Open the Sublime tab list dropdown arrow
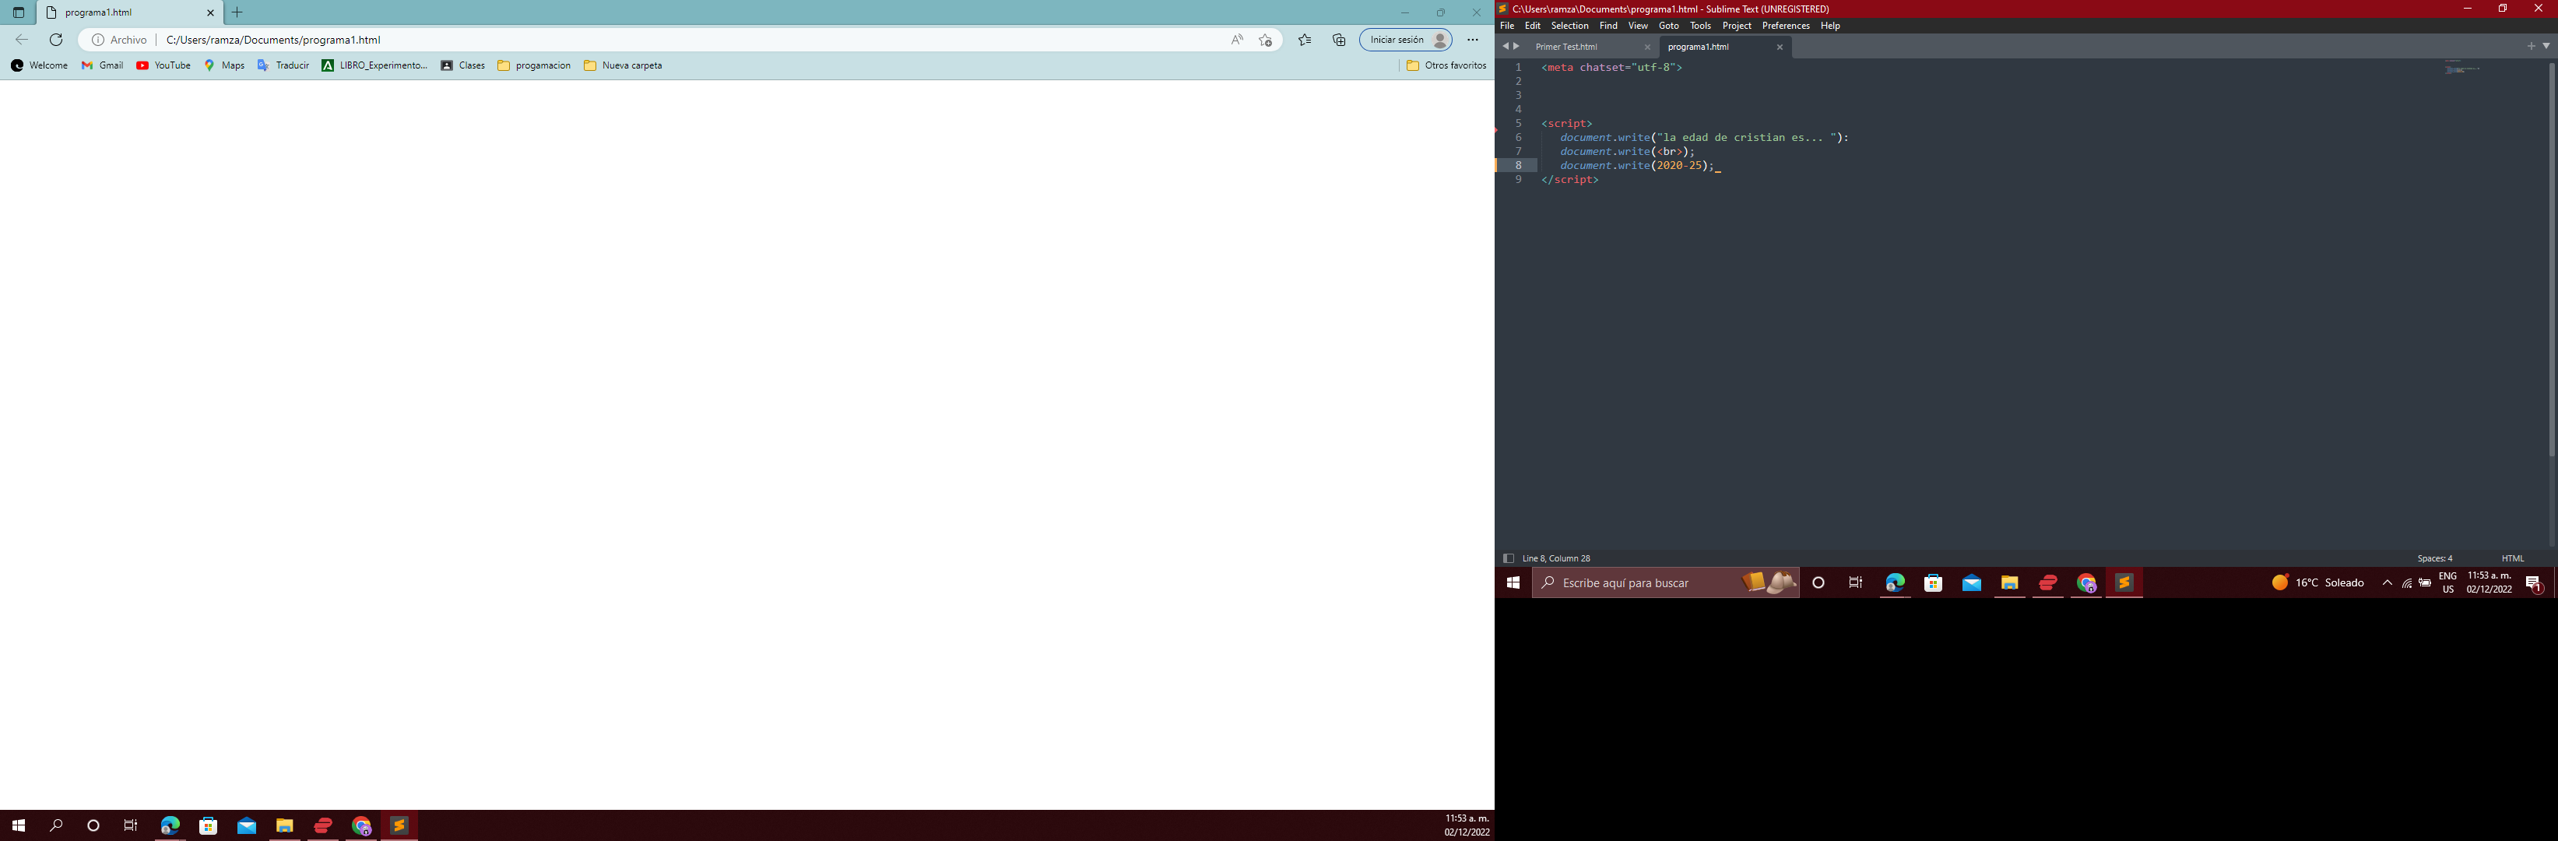 pos(2546,46)
